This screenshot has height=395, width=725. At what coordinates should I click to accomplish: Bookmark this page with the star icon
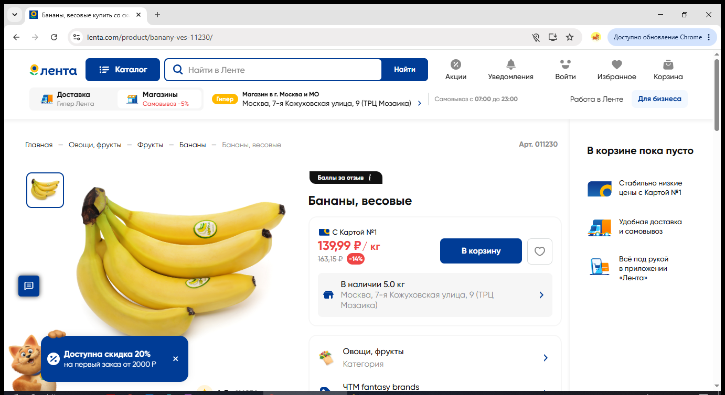570,37
